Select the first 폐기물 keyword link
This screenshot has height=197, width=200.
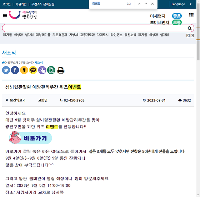7,35
